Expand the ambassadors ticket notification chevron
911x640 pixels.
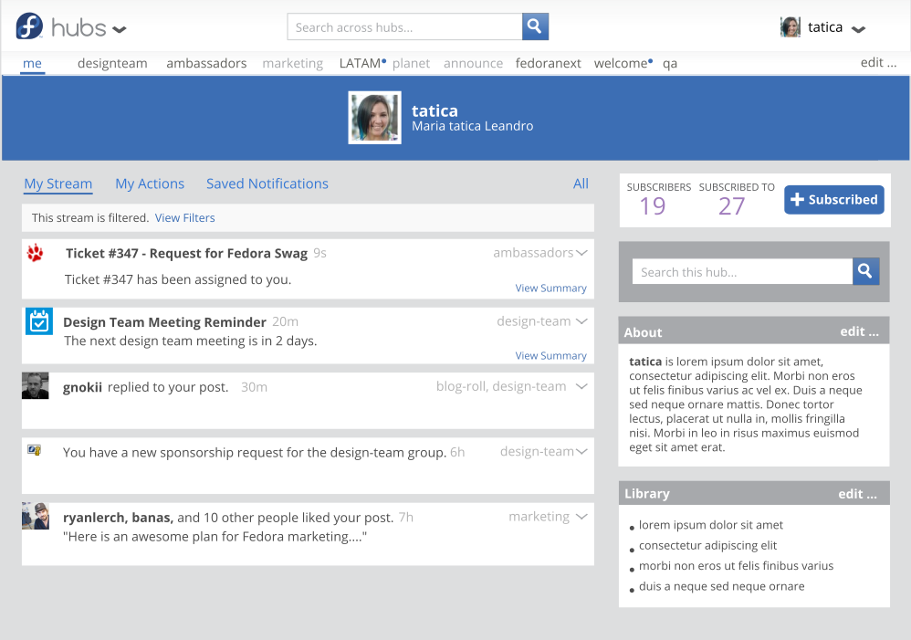(x=581, y=253)
